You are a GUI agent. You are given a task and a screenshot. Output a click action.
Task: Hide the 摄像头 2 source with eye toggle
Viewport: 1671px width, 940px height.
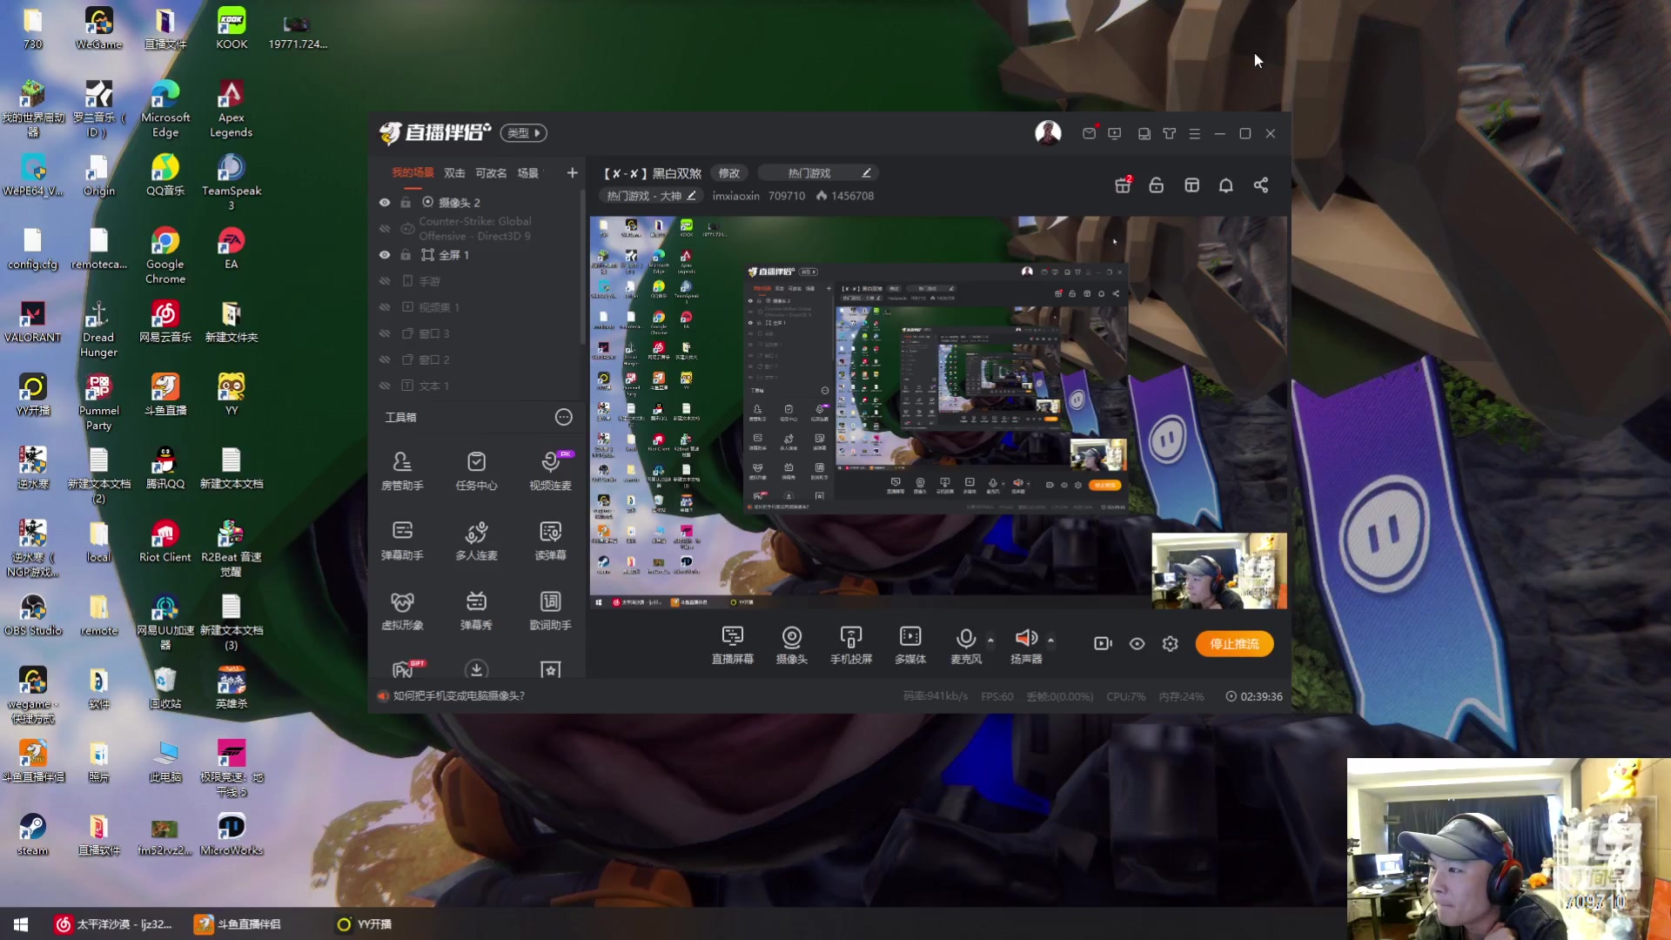384,202
